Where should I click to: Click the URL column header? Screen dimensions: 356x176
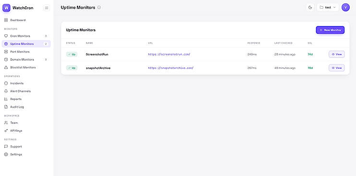[x=150, y=43]
